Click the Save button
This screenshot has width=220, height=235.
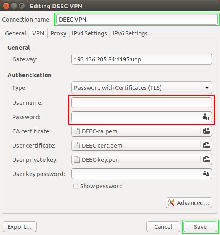(200, 227)
